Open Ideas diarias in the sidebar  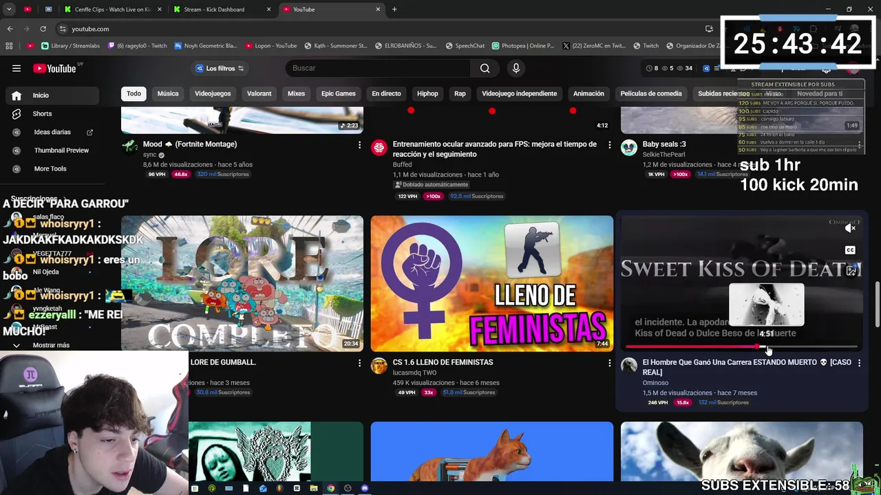click(x=52, y=132)
